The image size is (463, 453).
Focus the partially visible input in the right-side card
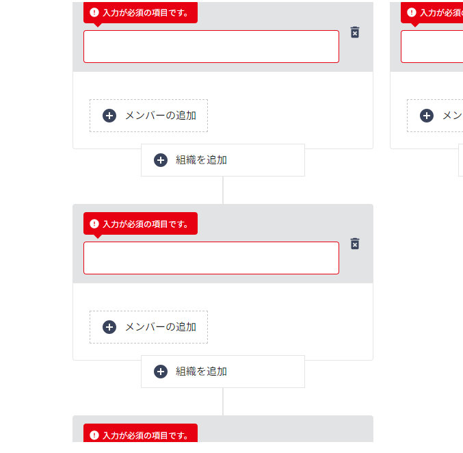tap(432, 47)
